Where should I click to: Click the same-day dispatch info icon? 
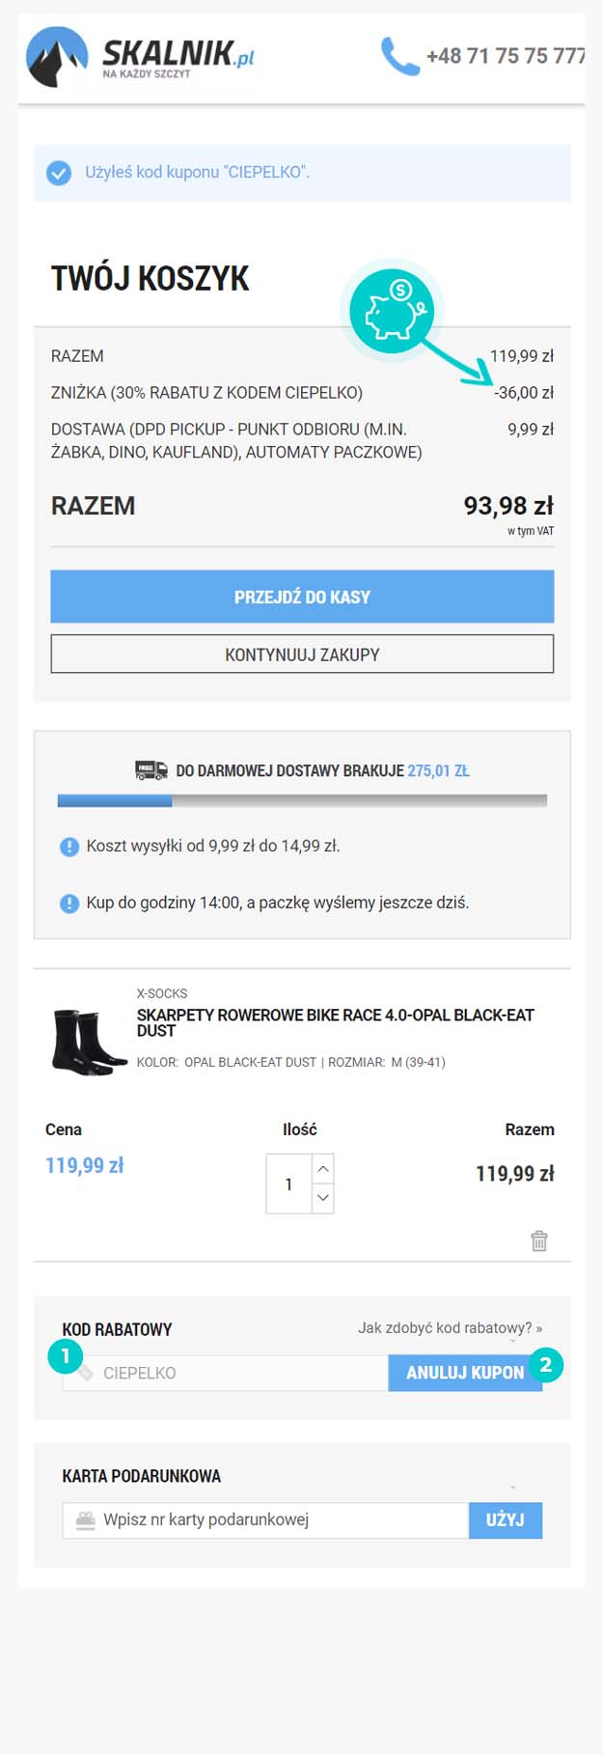[x=69, y=904]
